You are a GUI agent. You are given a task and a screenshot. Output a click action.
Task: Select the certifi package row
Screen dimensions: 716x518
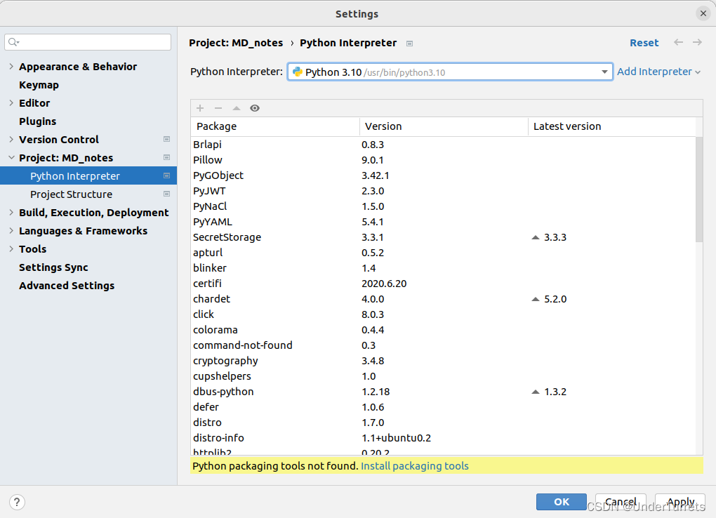click(444, 284)
